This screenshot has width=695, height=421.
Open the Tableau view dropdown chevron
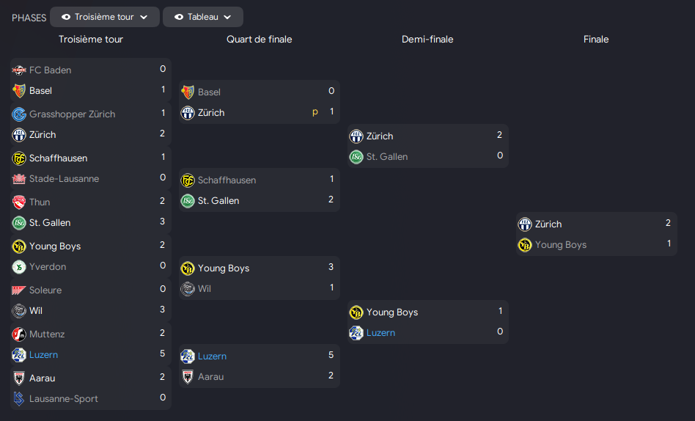227,17
